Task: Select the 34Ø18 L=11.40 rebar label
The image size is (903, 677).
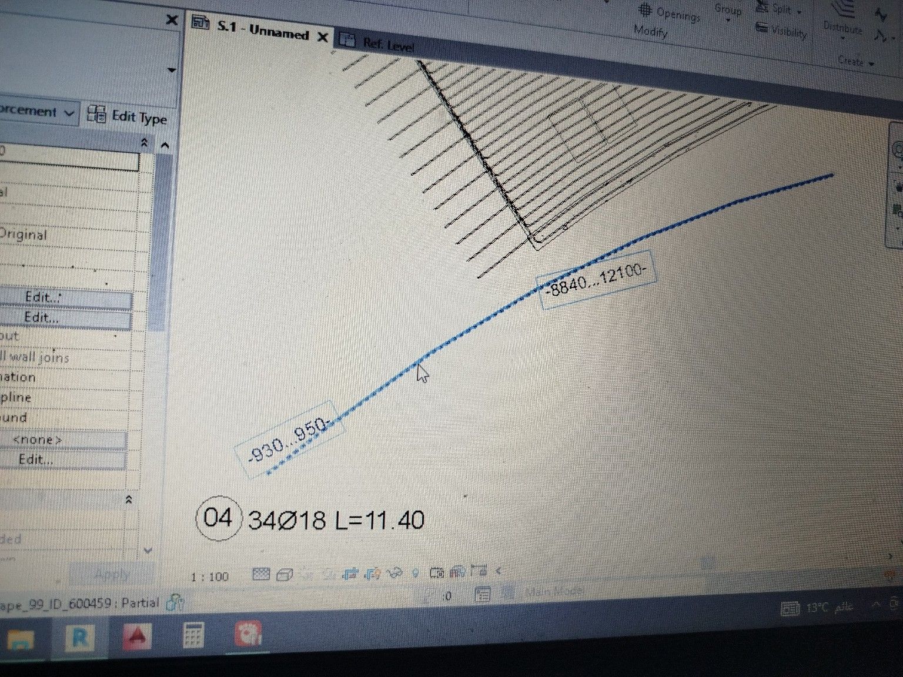Action: pyautogui.click(x=336, y=520)
